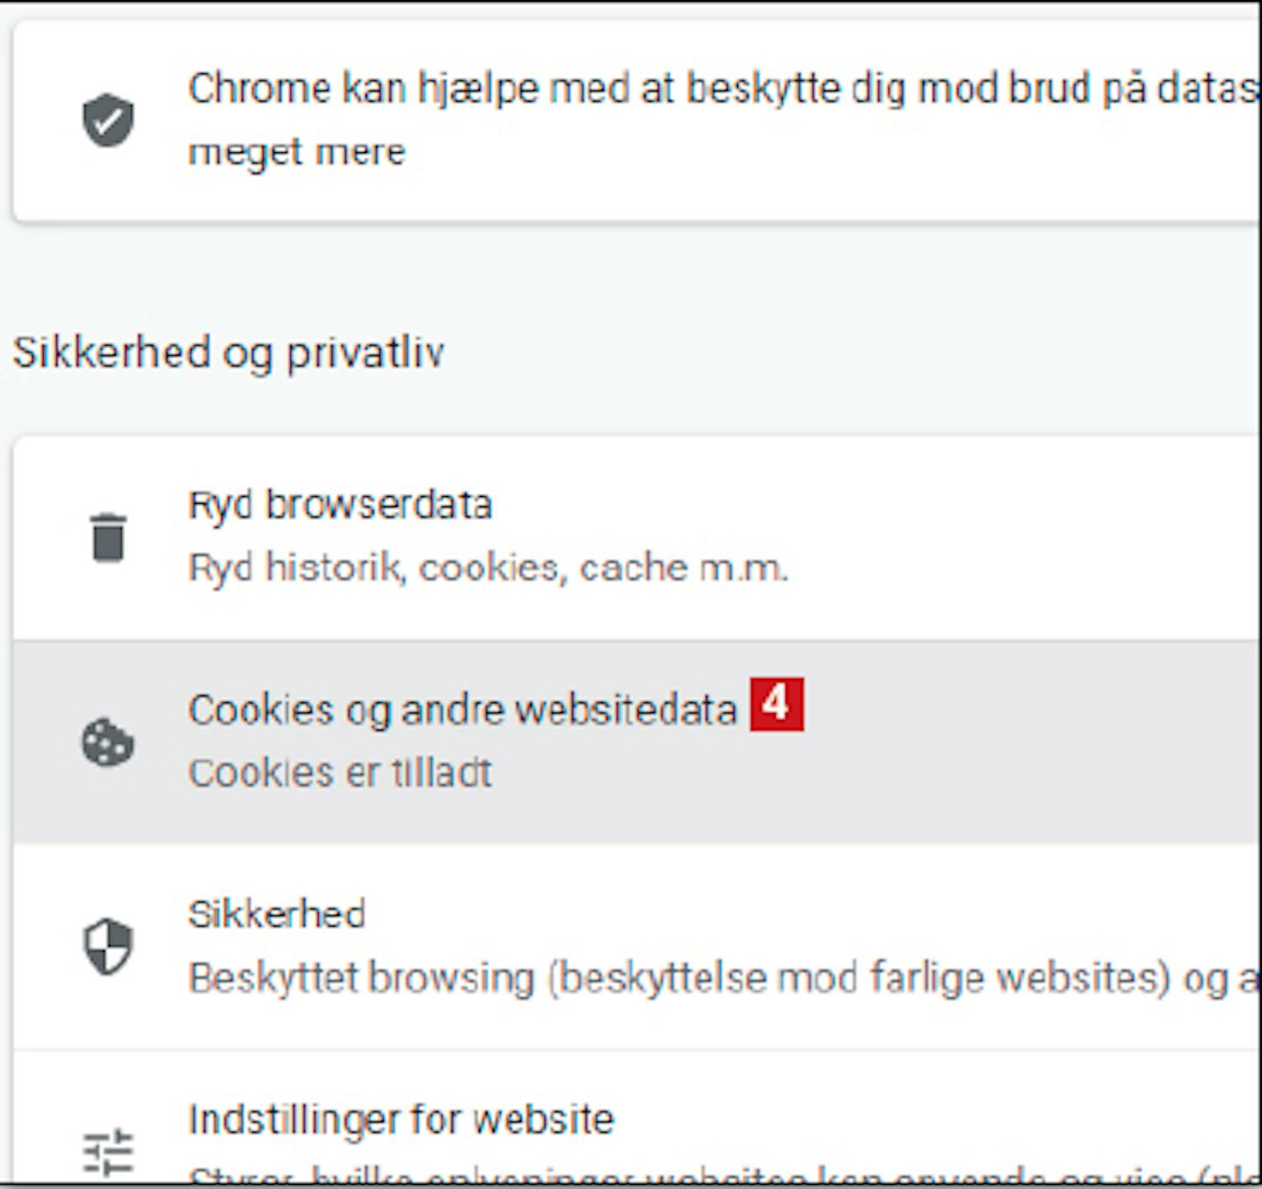Open Ryd browserdata
The image size is (1262, 1189).
[x=340, y=505]
